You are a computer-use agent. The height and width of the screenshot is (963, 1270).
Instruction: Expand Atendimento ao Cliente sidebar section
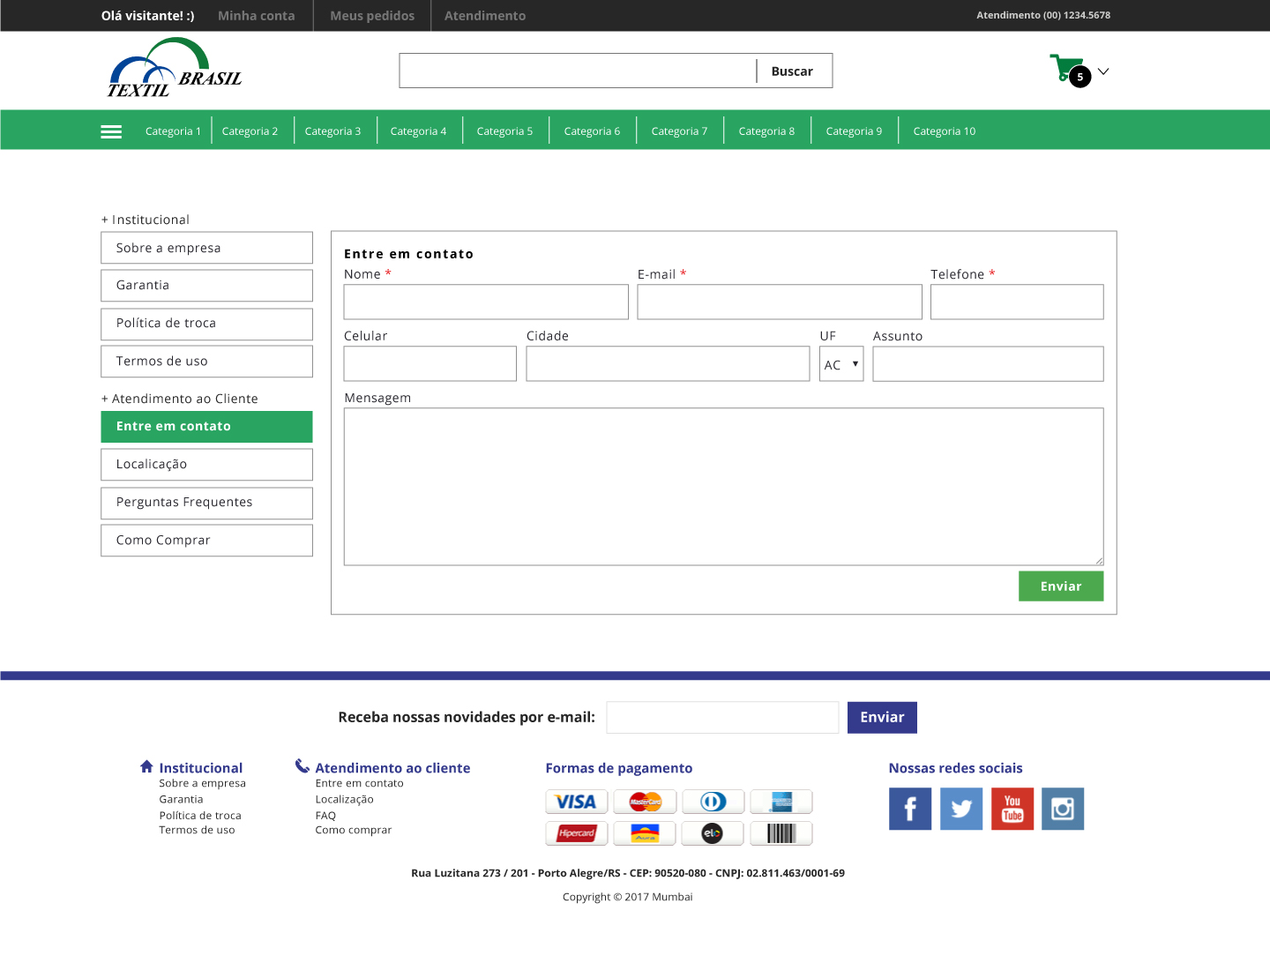click(180, 399)
